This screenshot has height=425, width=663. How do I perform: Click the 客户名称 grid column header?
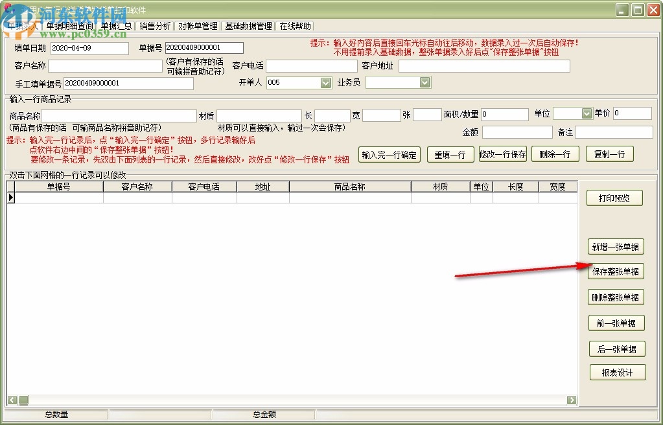pyautogui.click(x=137, y=187)
